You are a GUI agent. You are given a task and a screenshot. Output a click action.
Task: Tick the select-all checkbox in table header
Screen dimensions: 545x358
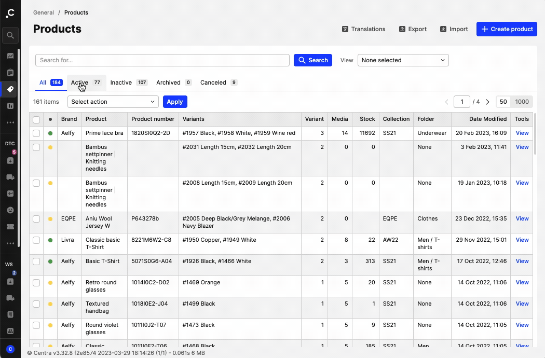(36, 119)
